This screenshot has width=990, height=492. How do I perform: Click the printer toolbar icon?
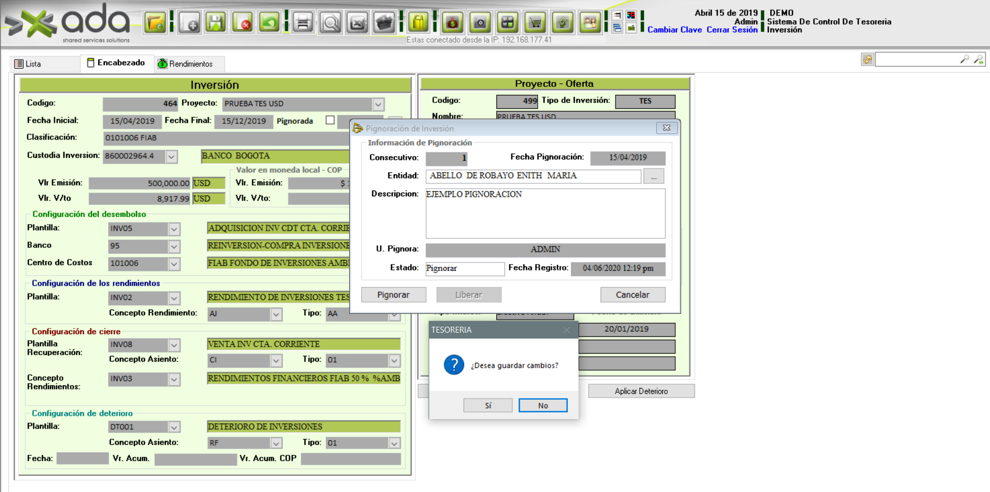[303, 23]
